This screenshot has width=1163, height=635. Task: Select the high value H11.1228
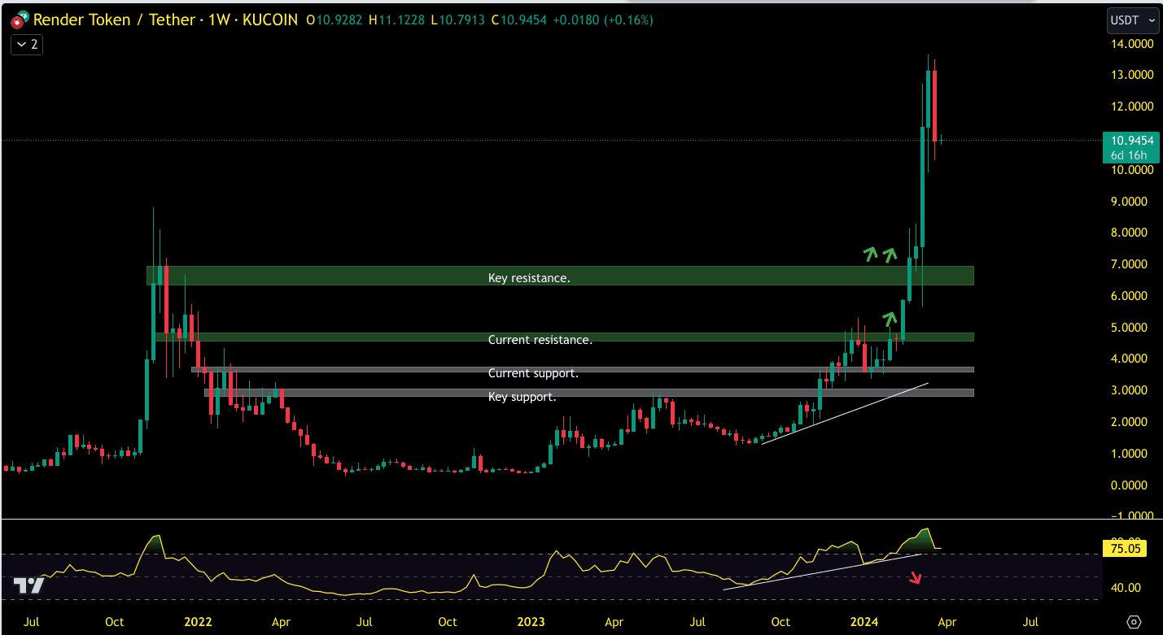click(x=396, y=20)
